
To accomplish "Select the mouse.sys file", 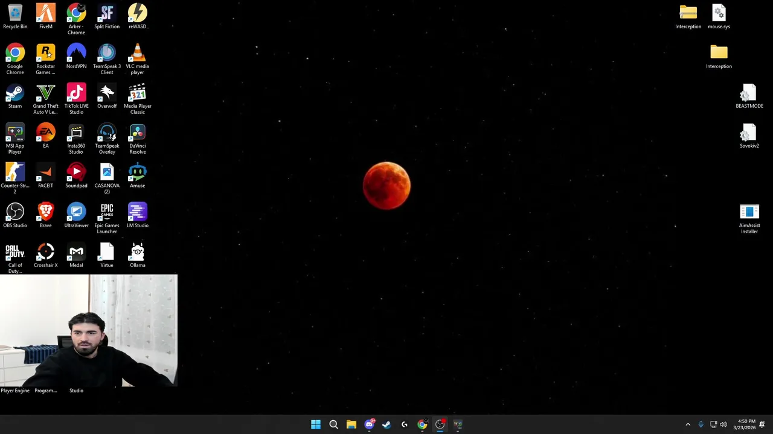I will tap(719, 16).
